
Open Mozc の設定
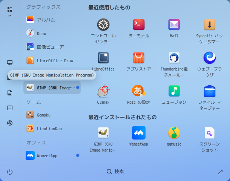[139, 91]
